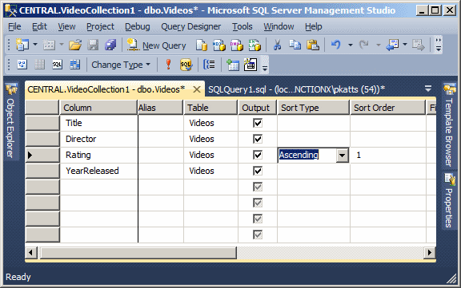The height and width of the screenshot is (288, 461).
Task: Open the Navigate Backward dropdown arrow
Action: coord(405,45)
